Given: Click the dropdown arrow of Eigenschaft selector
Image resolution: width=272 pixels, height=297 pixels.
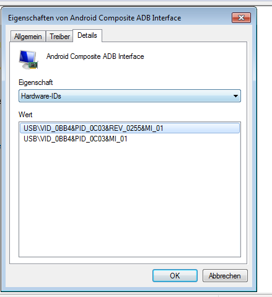Looking at the screenshot, I should (235, 96).
